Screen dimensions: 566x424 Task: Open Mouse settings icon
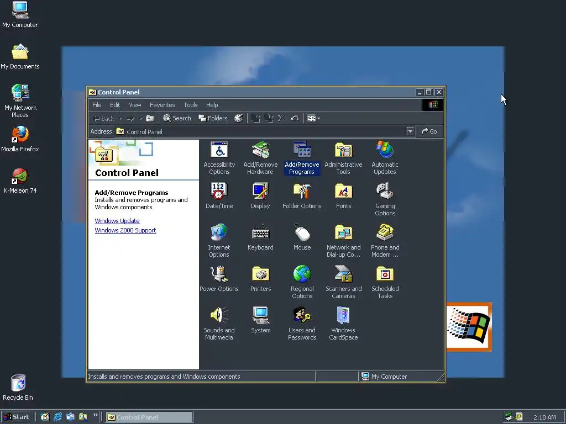click(302, 237)
